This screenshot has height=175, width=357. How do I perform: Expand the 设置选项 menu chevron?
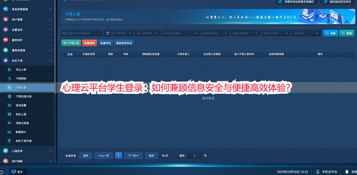[x=50, y=30]
